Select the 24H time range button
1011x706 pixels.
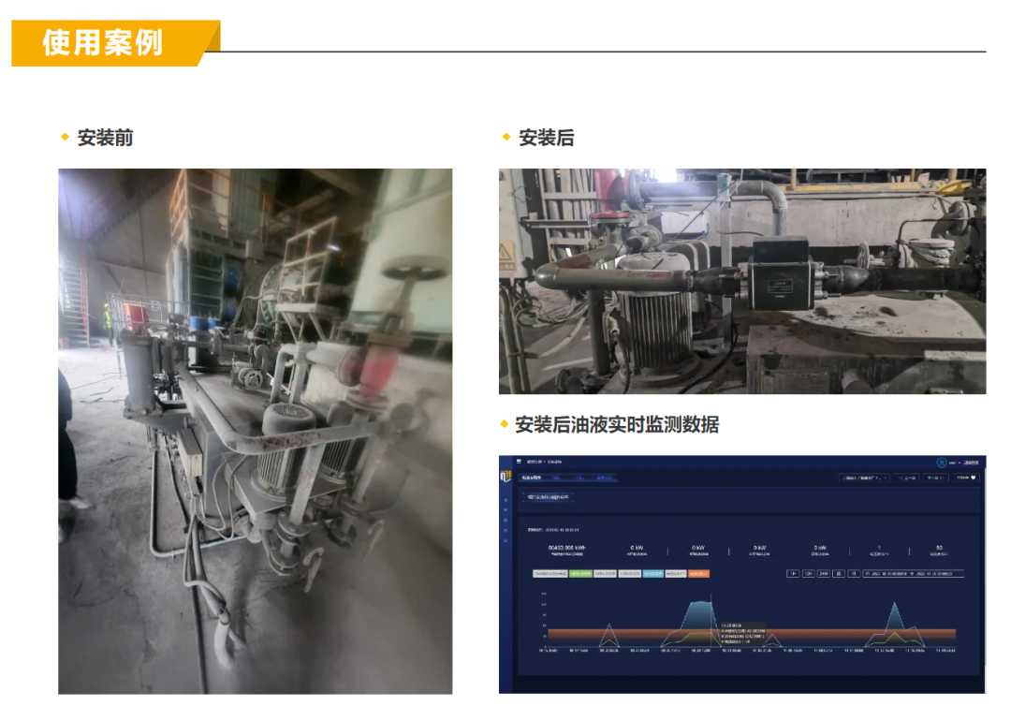pyautogui.click(x=824, y=574)
